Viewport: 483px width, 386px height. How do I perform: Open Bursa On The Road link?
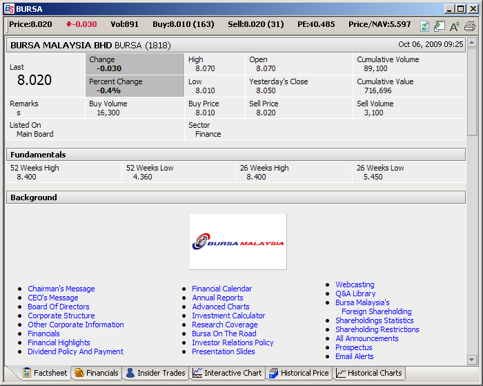224,334
